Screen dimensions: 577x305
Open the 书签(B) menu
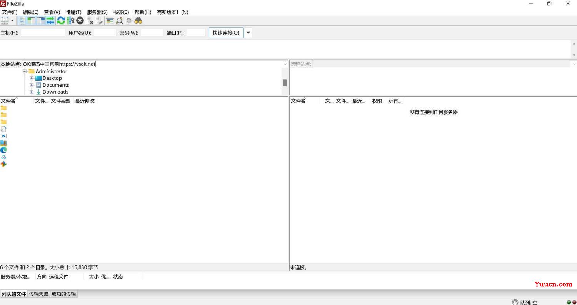(x=121, y=12)
